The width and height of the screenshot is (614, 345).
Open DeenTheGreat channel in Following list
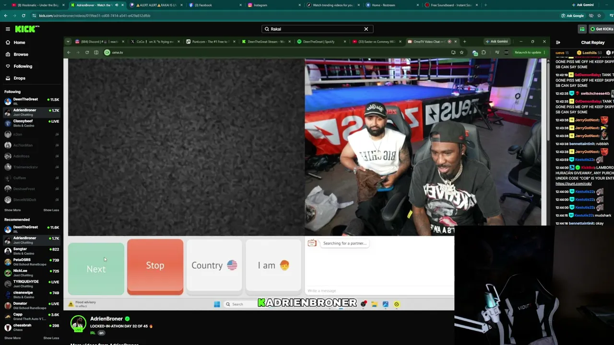[31, 101]
